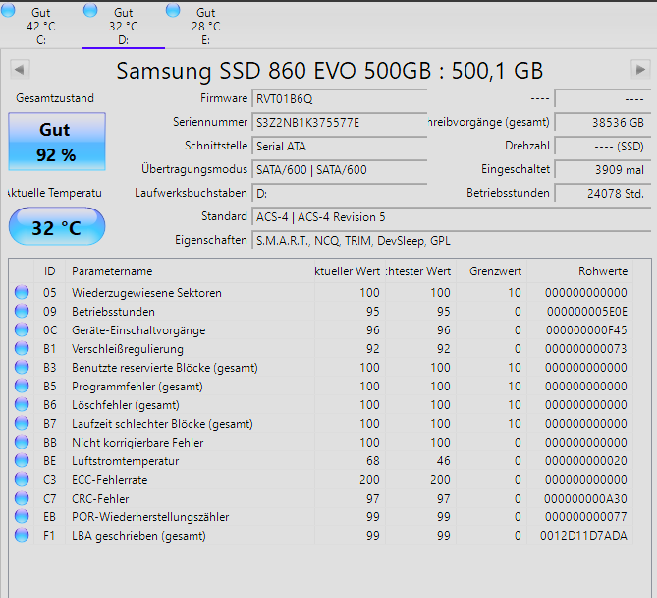Click raw value 0012D11D7ADA

pos(583,535)
